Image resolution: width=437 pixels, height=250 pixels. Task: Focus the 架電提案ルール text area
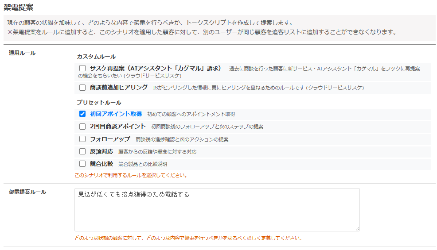217,209
